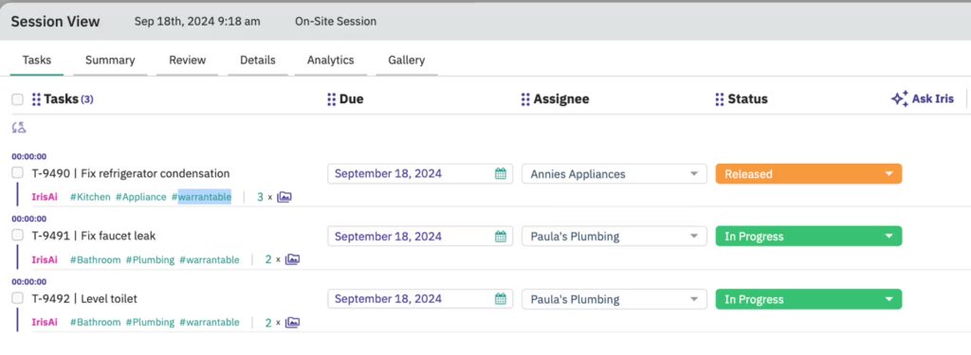Click the T-9492 due date field
The height and width of the screenshot is (355, 971).
[420, 299]
